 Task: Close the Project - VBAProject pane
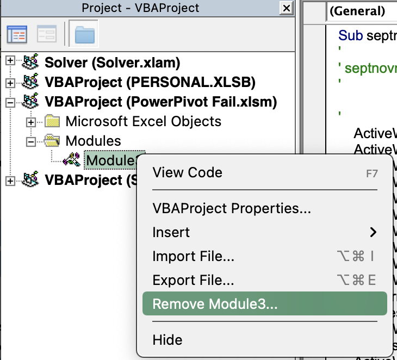click(x=287, y=8)
